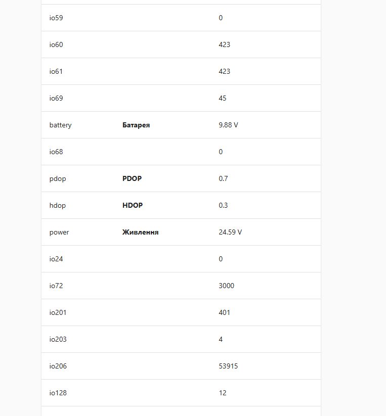
Task: Select the bold Батарея label
Action: click(136, 125)
